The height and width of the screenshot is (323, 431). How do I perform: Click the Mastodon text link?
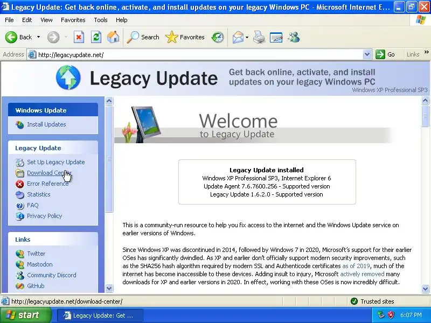40,264
